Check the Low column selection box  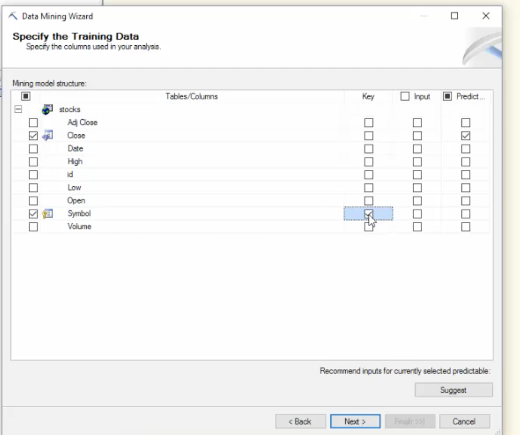tap(33, 188)
